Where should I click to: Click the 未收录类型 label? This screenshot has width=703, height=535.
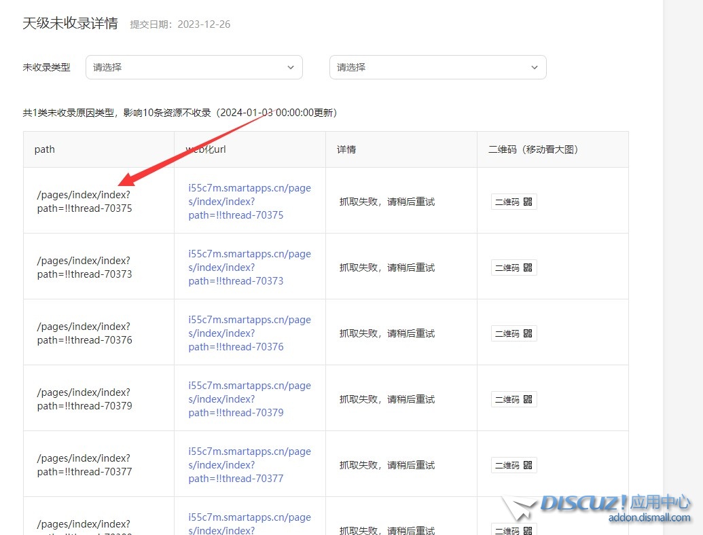[x=47, y=67]
